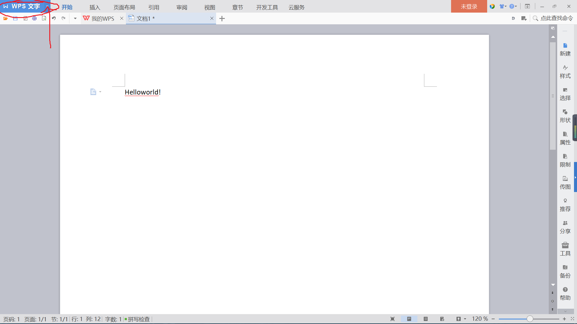Expand the WPS 文字 application menu arrow
Screen dimensions: 577x324
(47, 6)
